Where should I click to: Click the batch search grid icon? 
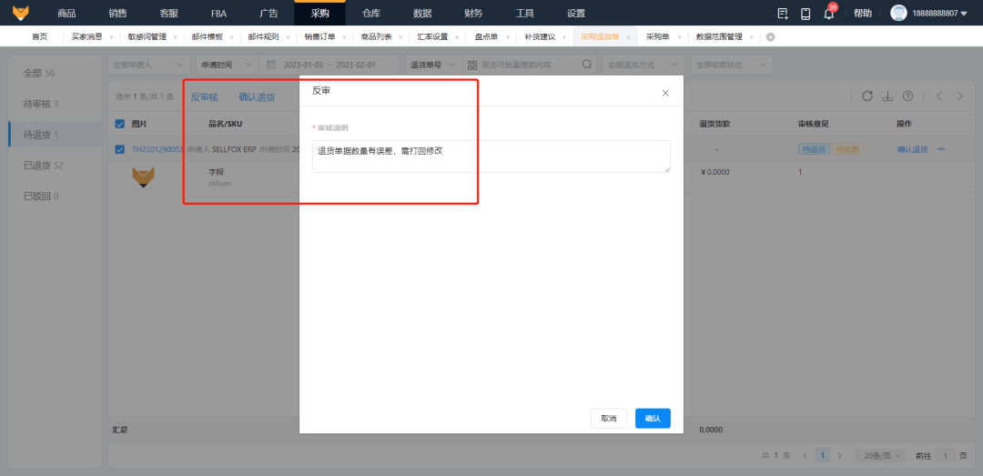point(472,65)
